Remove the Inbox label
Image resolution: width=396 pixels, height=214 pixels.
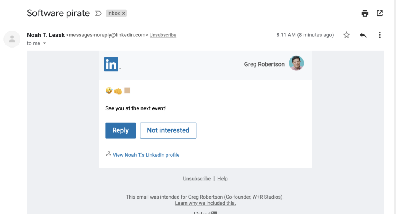point(124,14)
